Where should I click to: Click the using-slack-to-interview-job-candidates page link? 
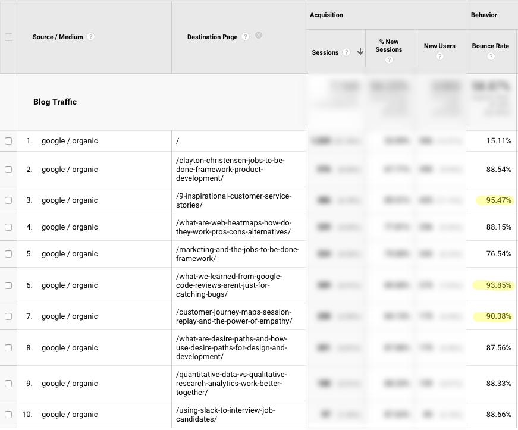[x=225, y=415]
